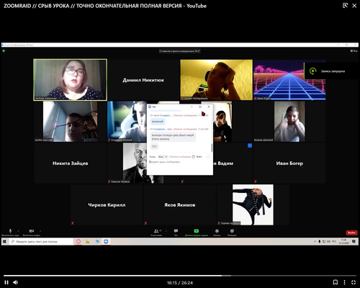This screenshot has height=288, width=360.
Task: Mute the player volume speaker icon
Action: point(16,282)
